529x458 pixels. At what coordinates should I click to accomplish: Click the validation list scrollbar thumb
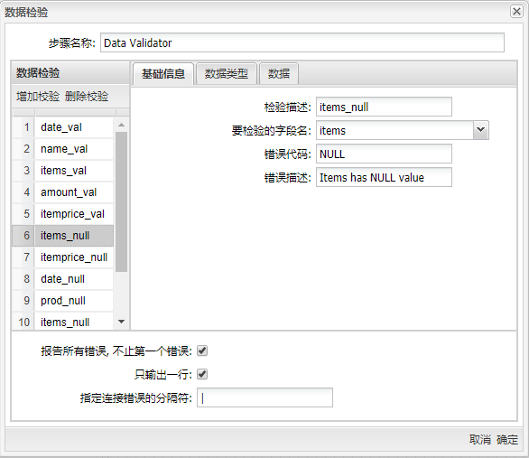[122, 201]
